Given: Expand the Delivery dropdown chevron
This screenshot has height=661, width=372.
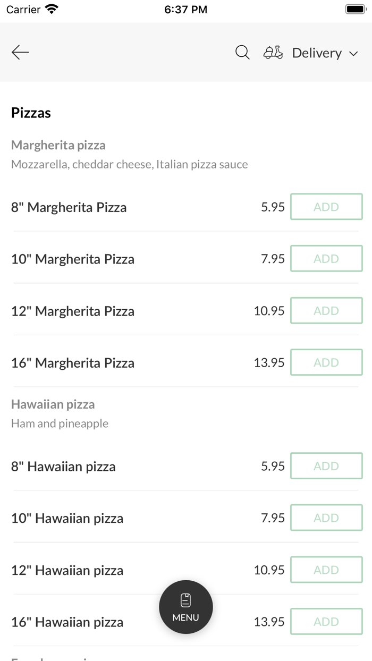Looking at the screenshot, I should pyautogui.click(x=353, y=54).
